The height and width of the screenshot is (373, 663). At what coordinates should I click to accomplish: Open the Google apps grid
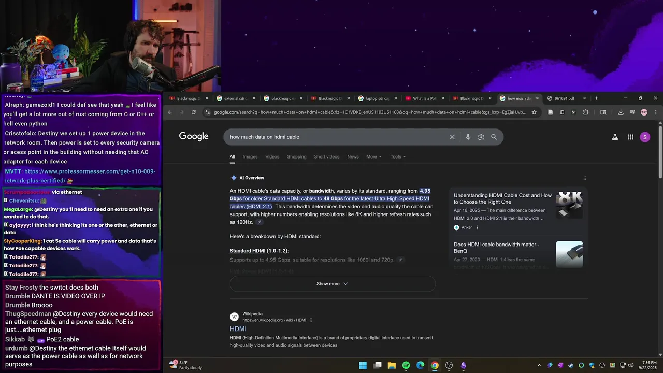[630, 137]
